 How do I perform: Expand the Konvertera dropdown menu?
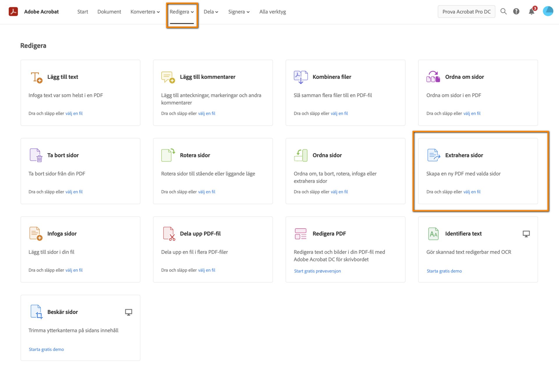(x=145, y=12)
